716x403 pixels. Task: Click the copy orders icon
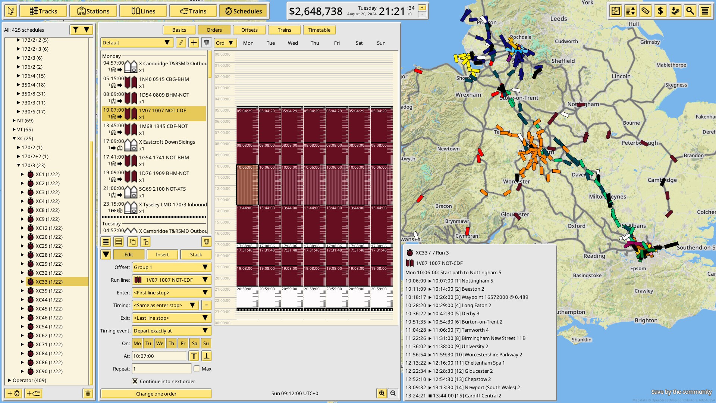133,242
